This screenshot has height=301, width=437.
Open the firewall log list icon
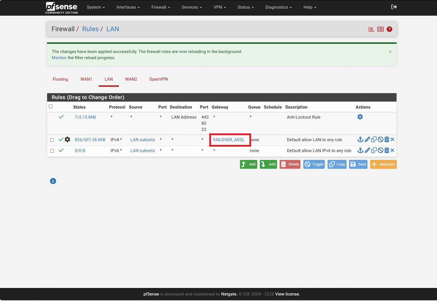[x=381, y=29]
